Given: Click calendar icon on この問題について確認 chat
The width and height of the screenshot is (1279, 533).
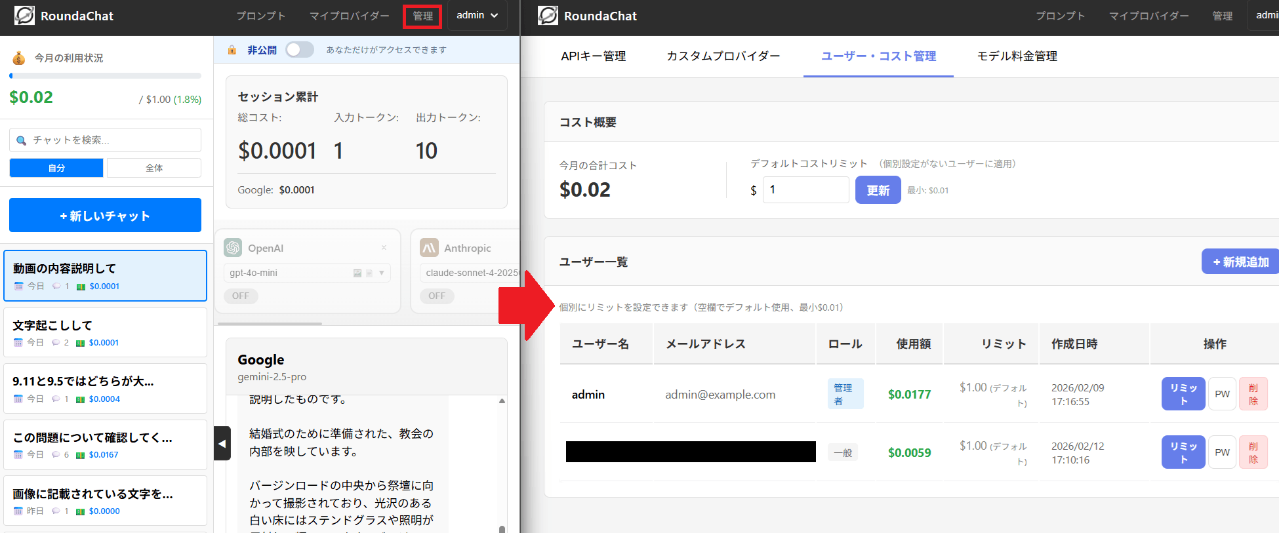Looking at the screenshot, I should point(18,455).
